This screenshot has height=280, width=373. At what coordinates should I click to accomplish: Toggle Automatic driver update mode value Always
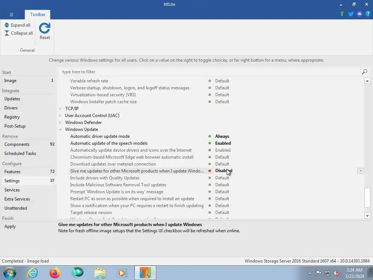222,136
